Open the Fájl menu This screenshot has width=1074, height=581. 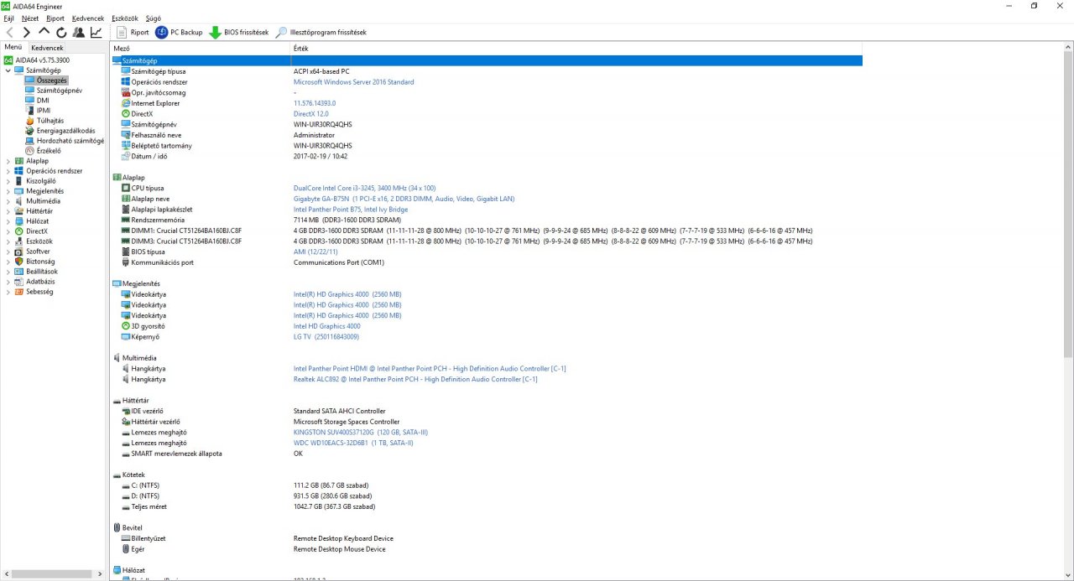pyautogui.click(x=9, y=18)
